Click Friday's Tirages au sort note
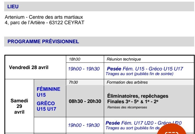Screen dimensions: 195x134 click(139, 74)
